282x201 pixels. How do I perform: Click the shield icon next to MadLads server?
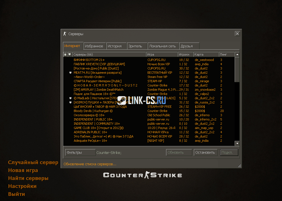[x=70, y=98]
